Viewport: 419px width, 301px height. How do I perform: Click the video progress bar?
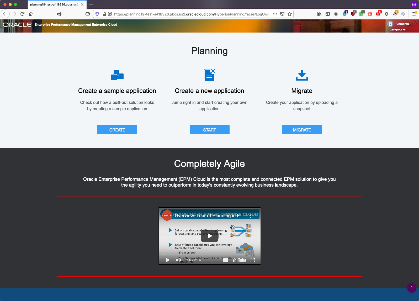pyautogui.click(x=210, y=255)
